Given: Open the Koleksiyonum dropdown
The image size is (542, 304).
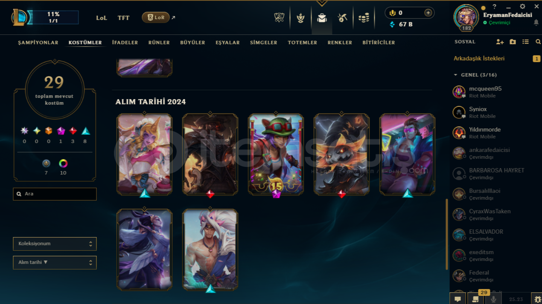Looking at the screenshot, I should pos(55,244).
